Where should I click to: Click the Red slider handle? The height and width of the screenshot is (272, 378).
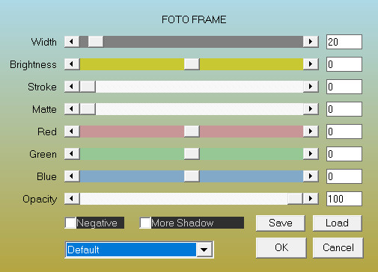pyautogui.click(x=192, y=132)
